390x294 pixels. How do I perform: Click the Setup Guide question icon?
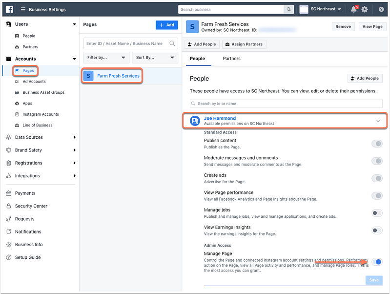(x=9, y=257)
